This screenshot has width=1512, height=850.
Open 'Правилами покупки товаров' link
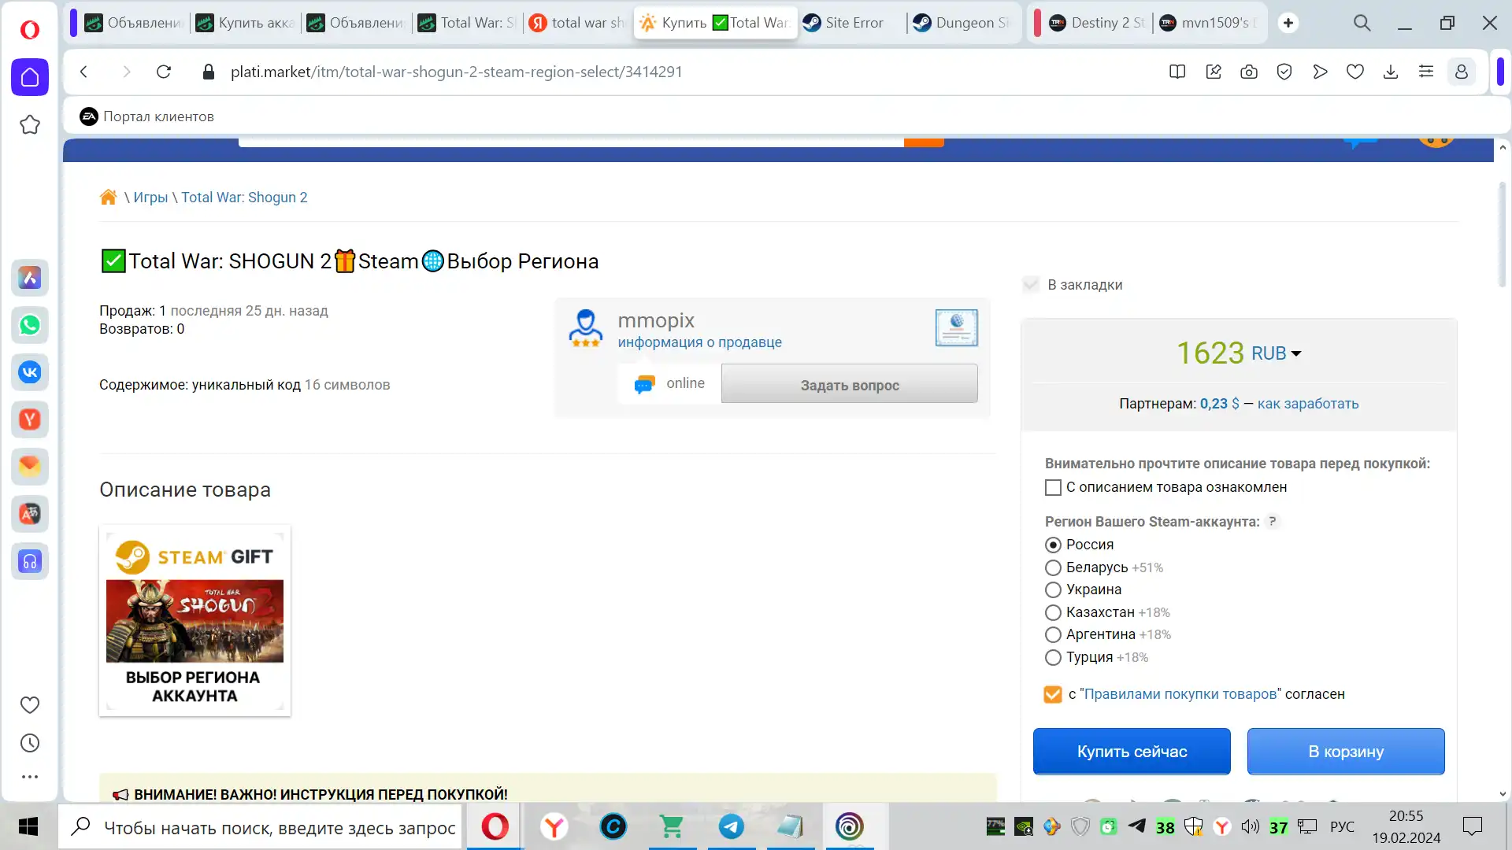1180,694
